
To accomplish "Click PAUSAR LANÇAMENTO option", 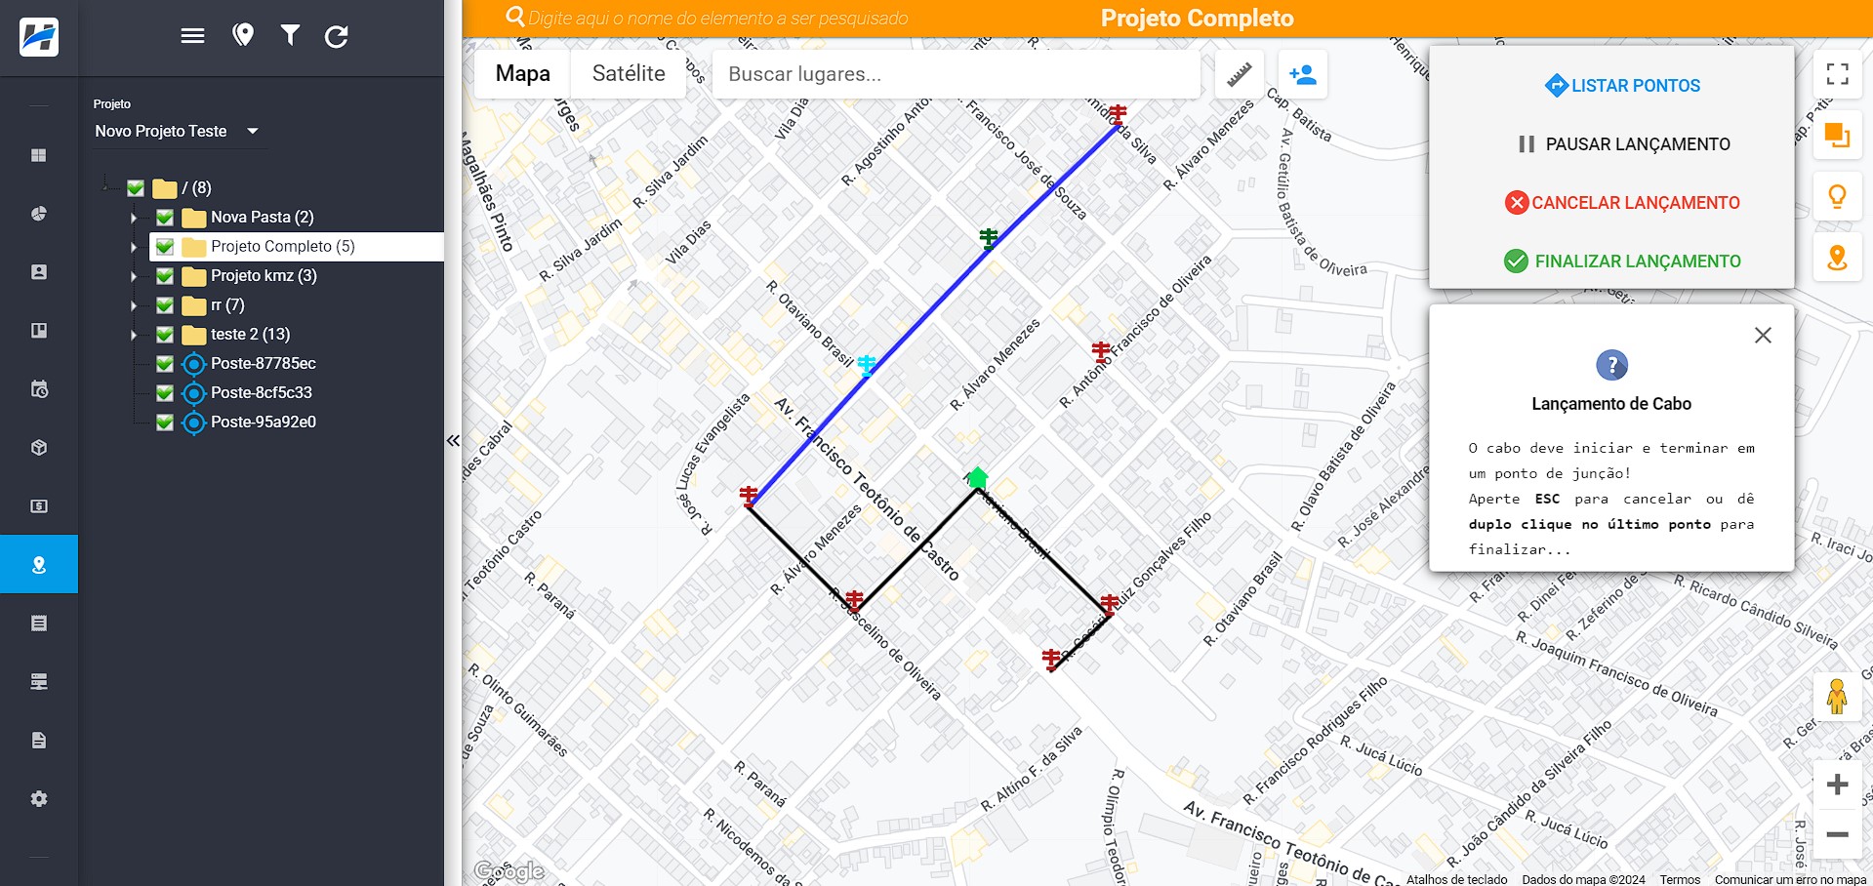I will (x=1625, y=144).
